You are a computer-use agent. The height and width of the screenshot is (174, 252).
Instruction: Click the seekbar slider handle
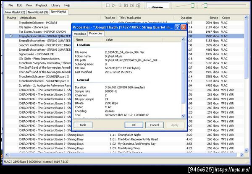click(205, 5)
